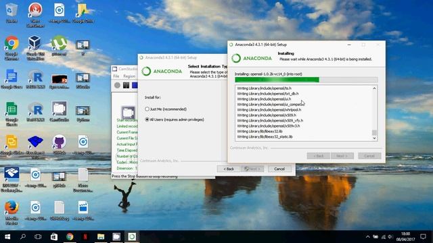
Task: Click the green installation progress bar
Action: tap(306, 80)
